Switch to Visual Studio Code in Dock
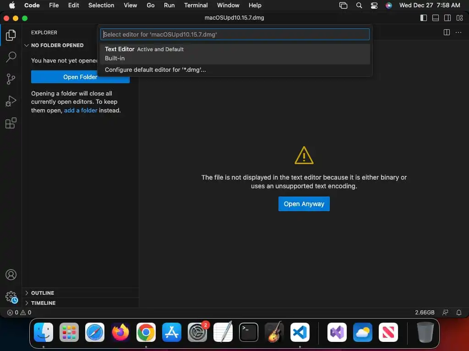 (300, 332)
